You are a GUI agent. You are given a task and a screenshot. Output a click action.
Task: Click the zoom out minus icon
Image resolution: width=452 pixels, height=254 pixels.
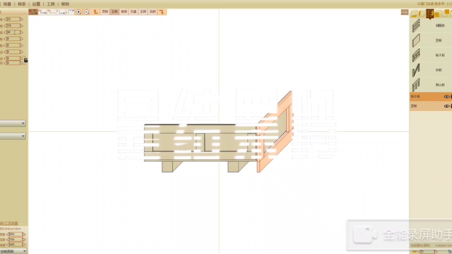(86, 12)
